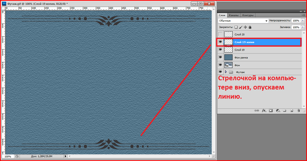Create new fill or adjustment layer
The width and height of the screenshot is (307, 161).
(278, 110)
